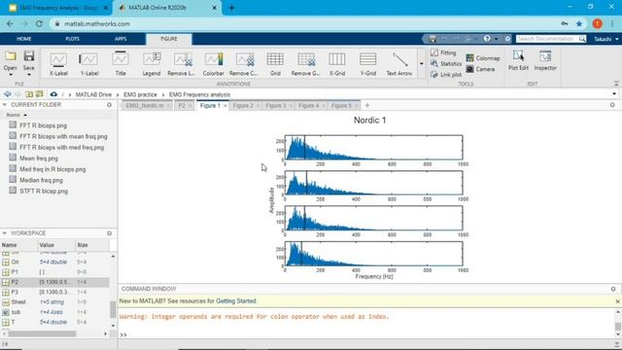Reload the browser page
Image resolution: width=622 pixels, height=350 pixels.
(39, 23)
